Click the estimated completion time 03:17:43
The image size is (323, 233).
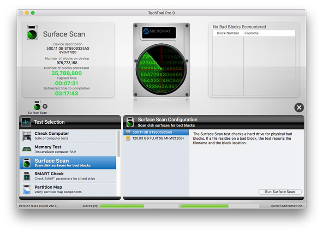point(66,93)
